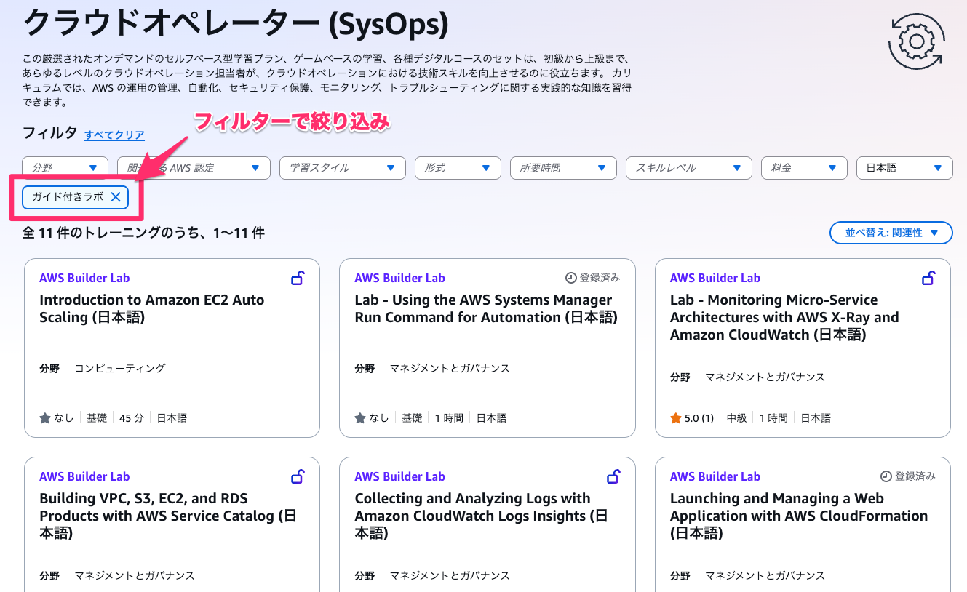This screenshot has width=967, height=592.
Task: Open the 日本語 language dropdown
Action: click(x=904, y=168)
